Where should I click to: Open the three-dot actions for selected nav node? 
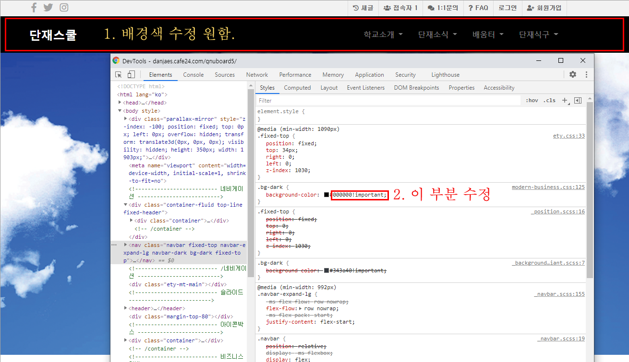point(114,245)
